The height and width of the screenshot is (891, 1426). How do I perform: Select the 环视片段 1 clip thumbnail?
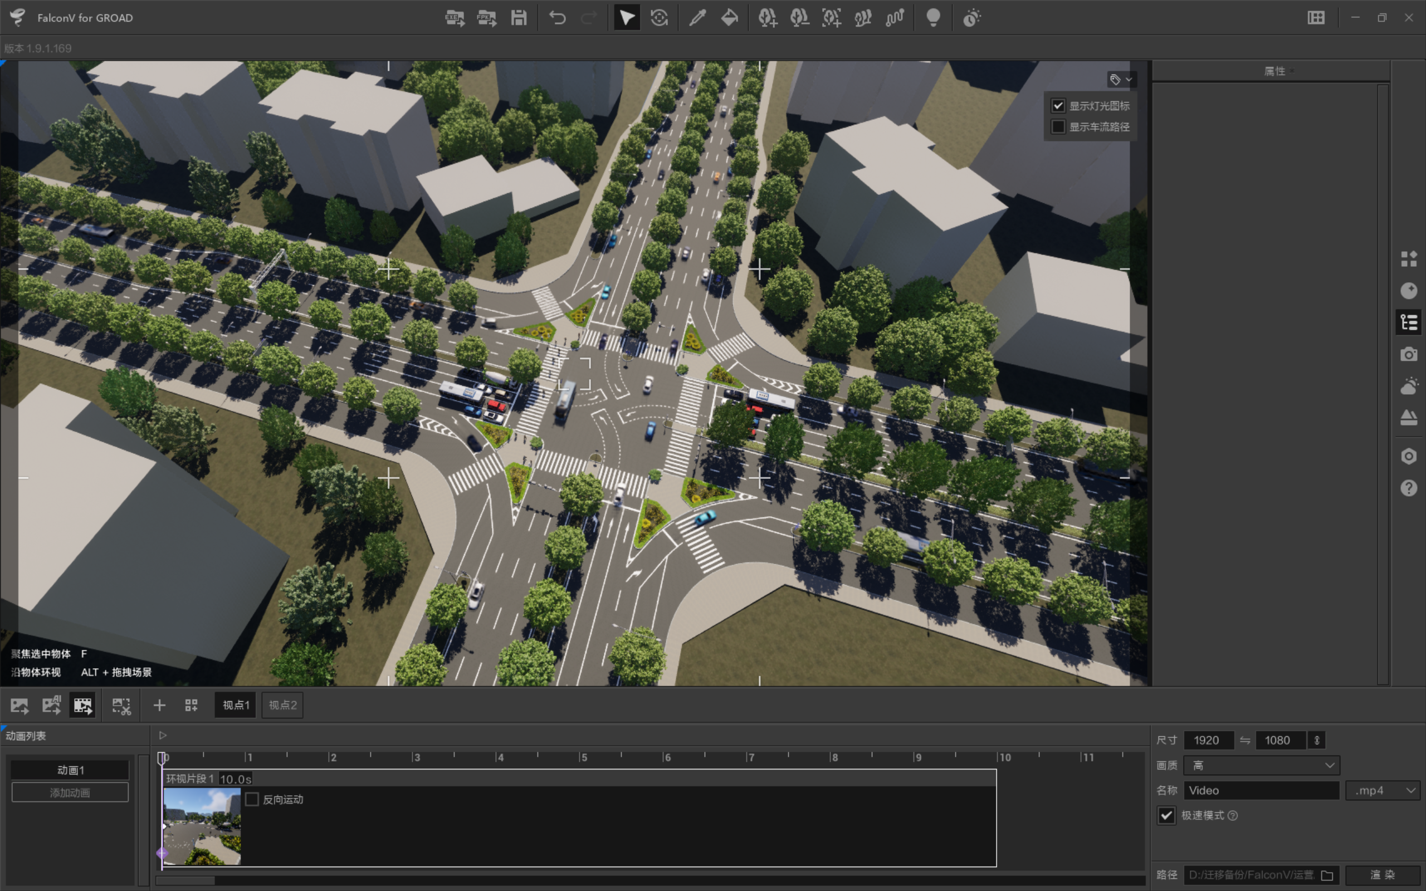[x=202, y=827]
